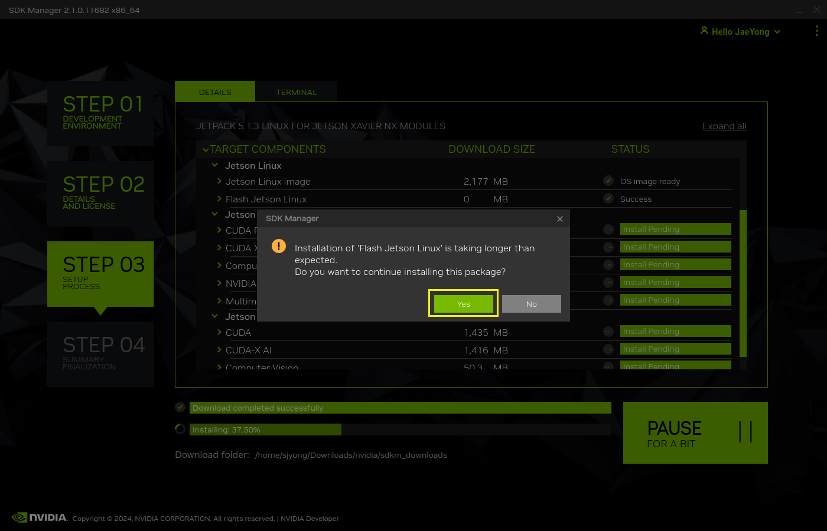Open the three-dot options menu
Screen dimensions: 827x531
[817, 31]
